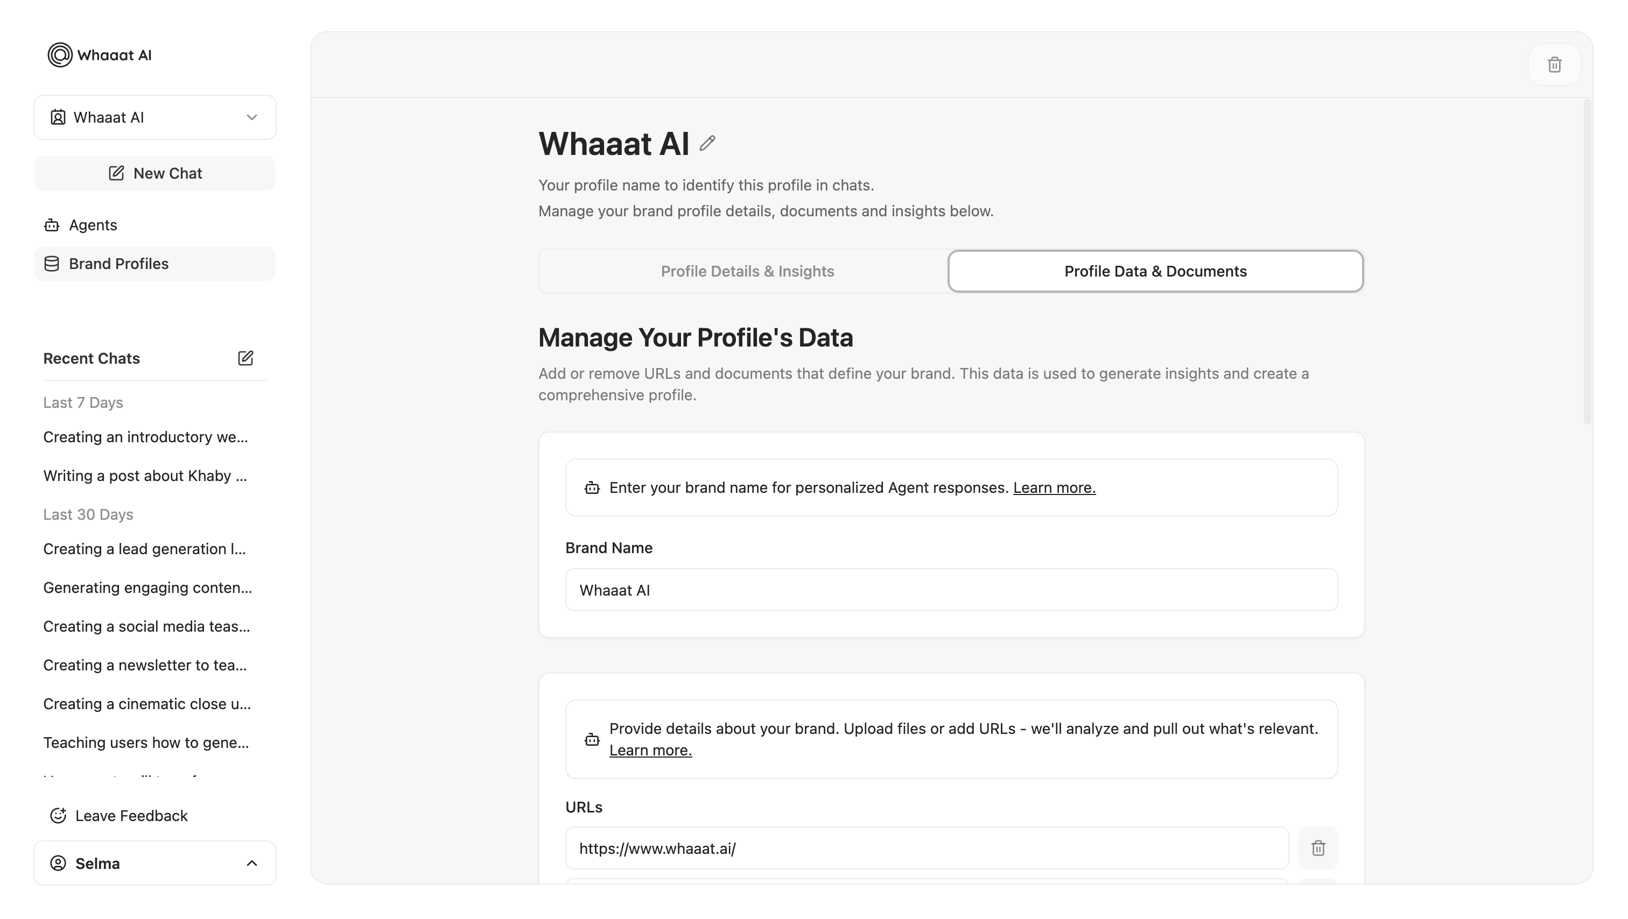Click the URL field containing https://www.whaaat.ai/
This screenshot has width=1628, height=919.
926,849
